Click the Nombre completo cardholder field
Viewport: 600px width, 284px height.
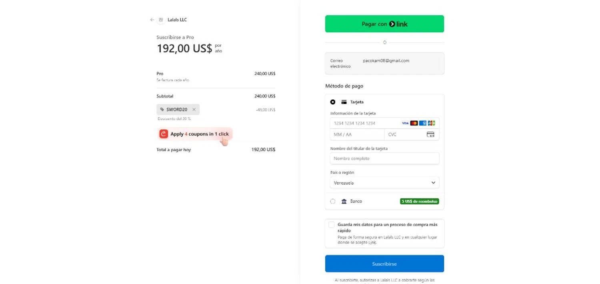(384, 159)
